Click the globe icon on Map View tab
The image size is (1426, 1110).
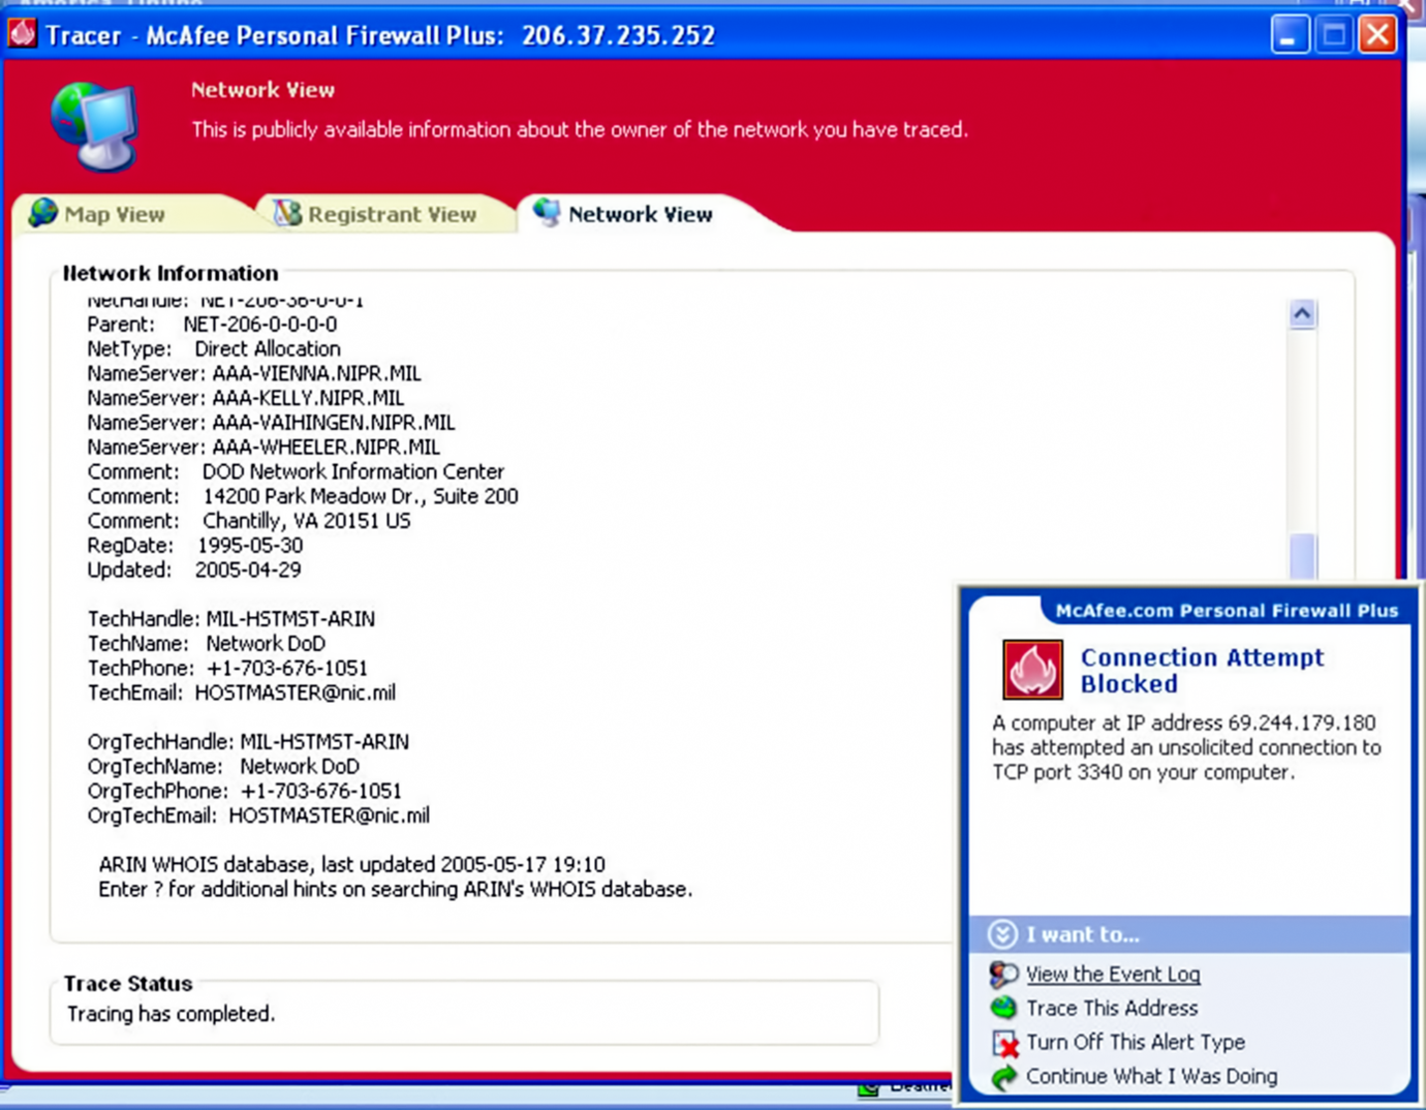point(43,213)
